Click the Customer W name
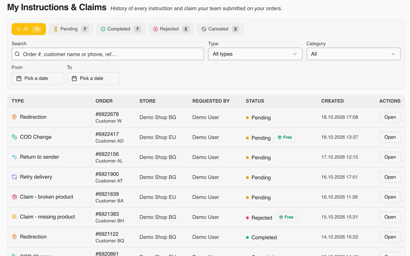The width and height of the screenshot is (410, 256). pos(109,121)
